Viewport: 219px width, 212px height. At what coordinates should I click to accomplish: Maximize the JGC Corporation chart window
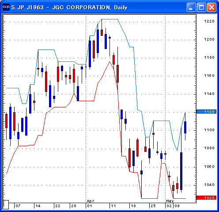tap(201, 7)
